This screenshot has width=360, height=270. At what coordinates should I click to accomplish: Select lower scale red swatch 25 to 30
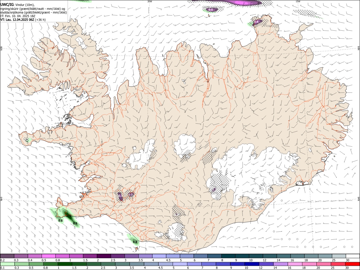pos(338,264)
